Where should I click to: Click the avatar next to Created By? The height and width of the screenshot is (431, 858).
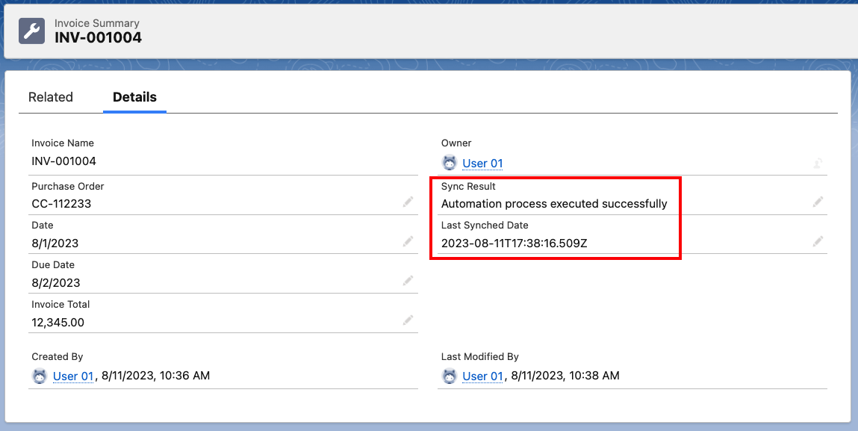(40, 376)
